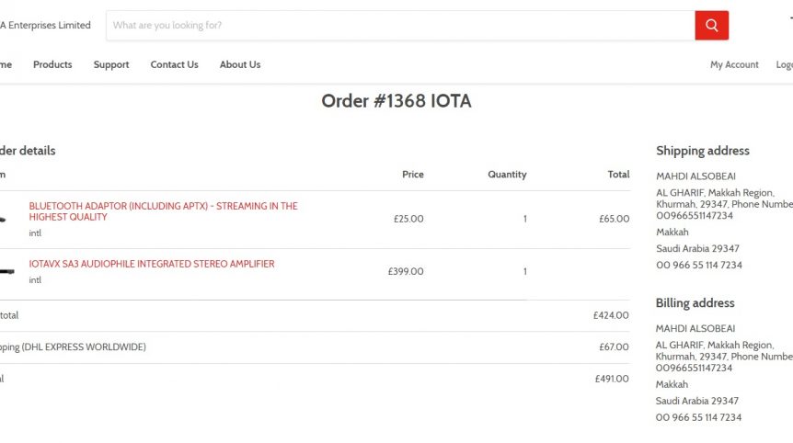
Task: Click the Billing address heading
Action: click(x=695, y=303)
